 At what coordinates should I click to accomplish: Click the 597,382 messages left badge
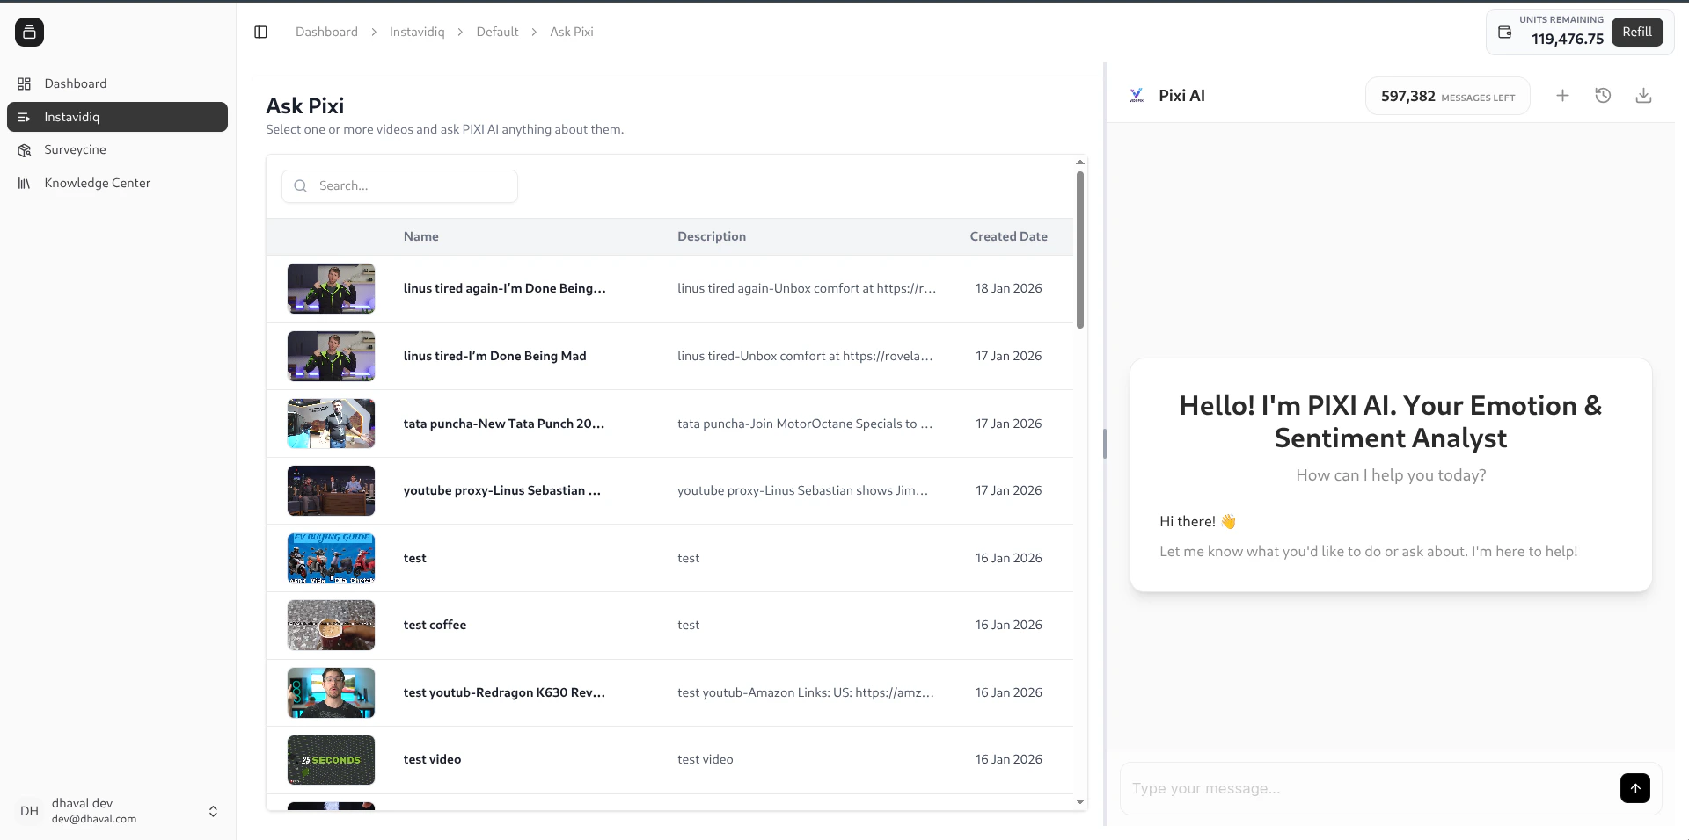click(x=1447, y=96)
